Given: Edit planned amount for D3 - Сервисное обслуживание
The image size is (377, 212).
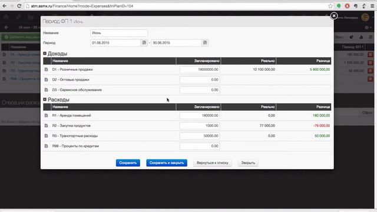Looking at the screenshot, I should pos(200,90).
